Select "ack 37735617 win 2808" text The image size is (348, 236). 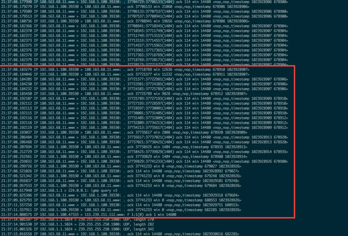click(149, 132)
